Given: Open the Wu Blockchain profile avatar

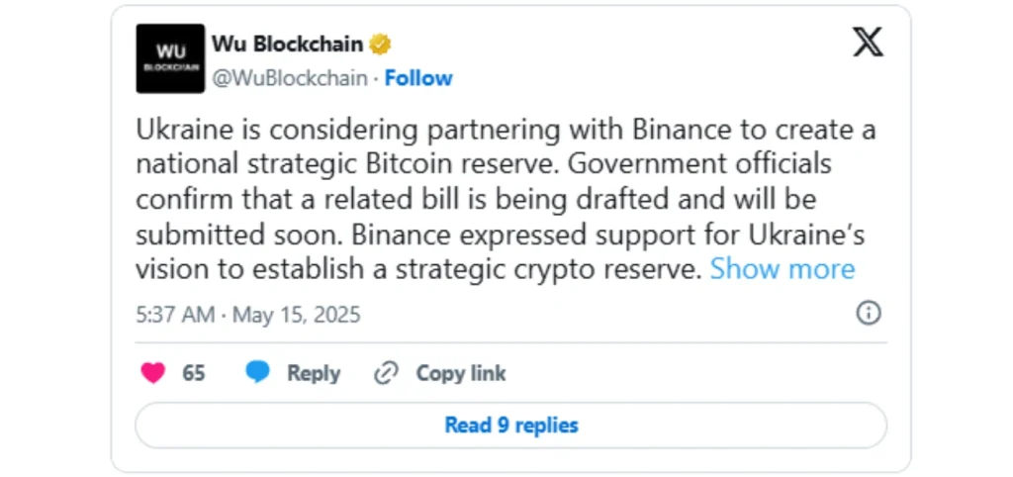Looking at the screenshot, I should (170, 58).
